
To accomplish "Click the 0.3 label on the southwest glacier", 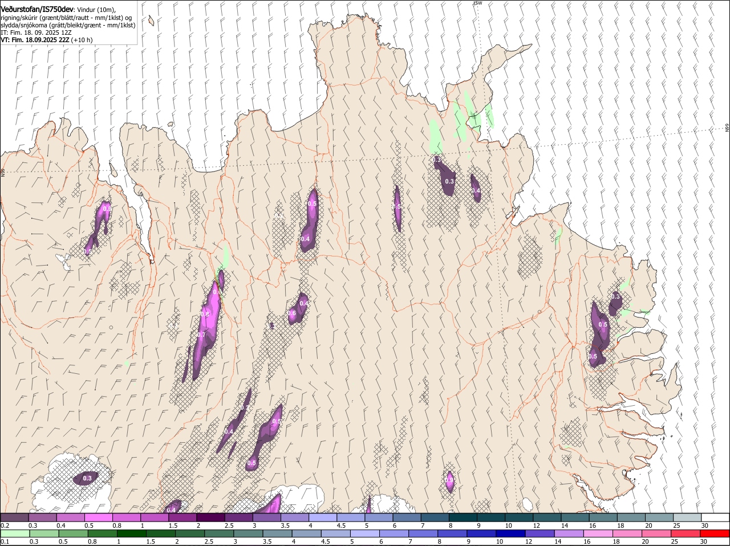I will tap(87, 478).
